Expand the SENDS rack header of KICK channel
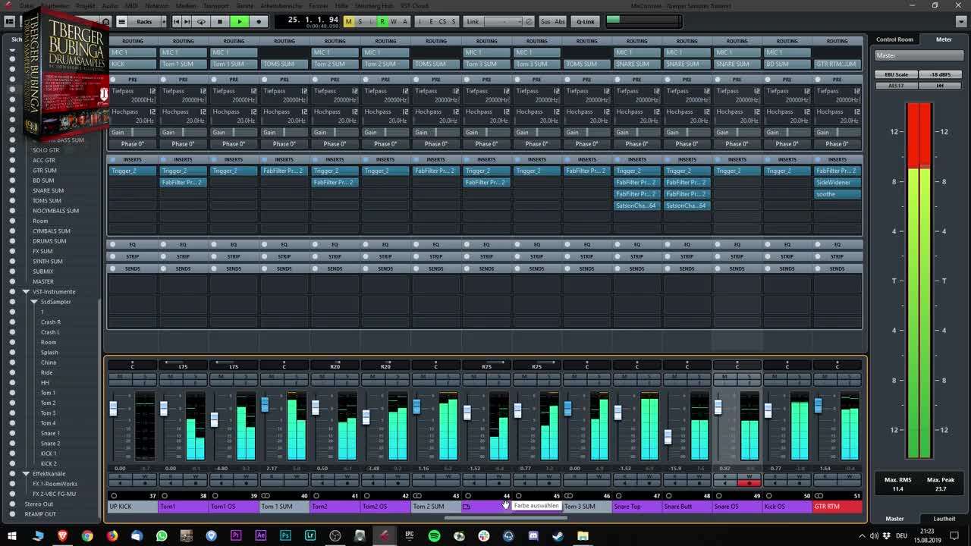Image resolution: width=971 pixels, height=546 pixels. (x=133, y=268)
